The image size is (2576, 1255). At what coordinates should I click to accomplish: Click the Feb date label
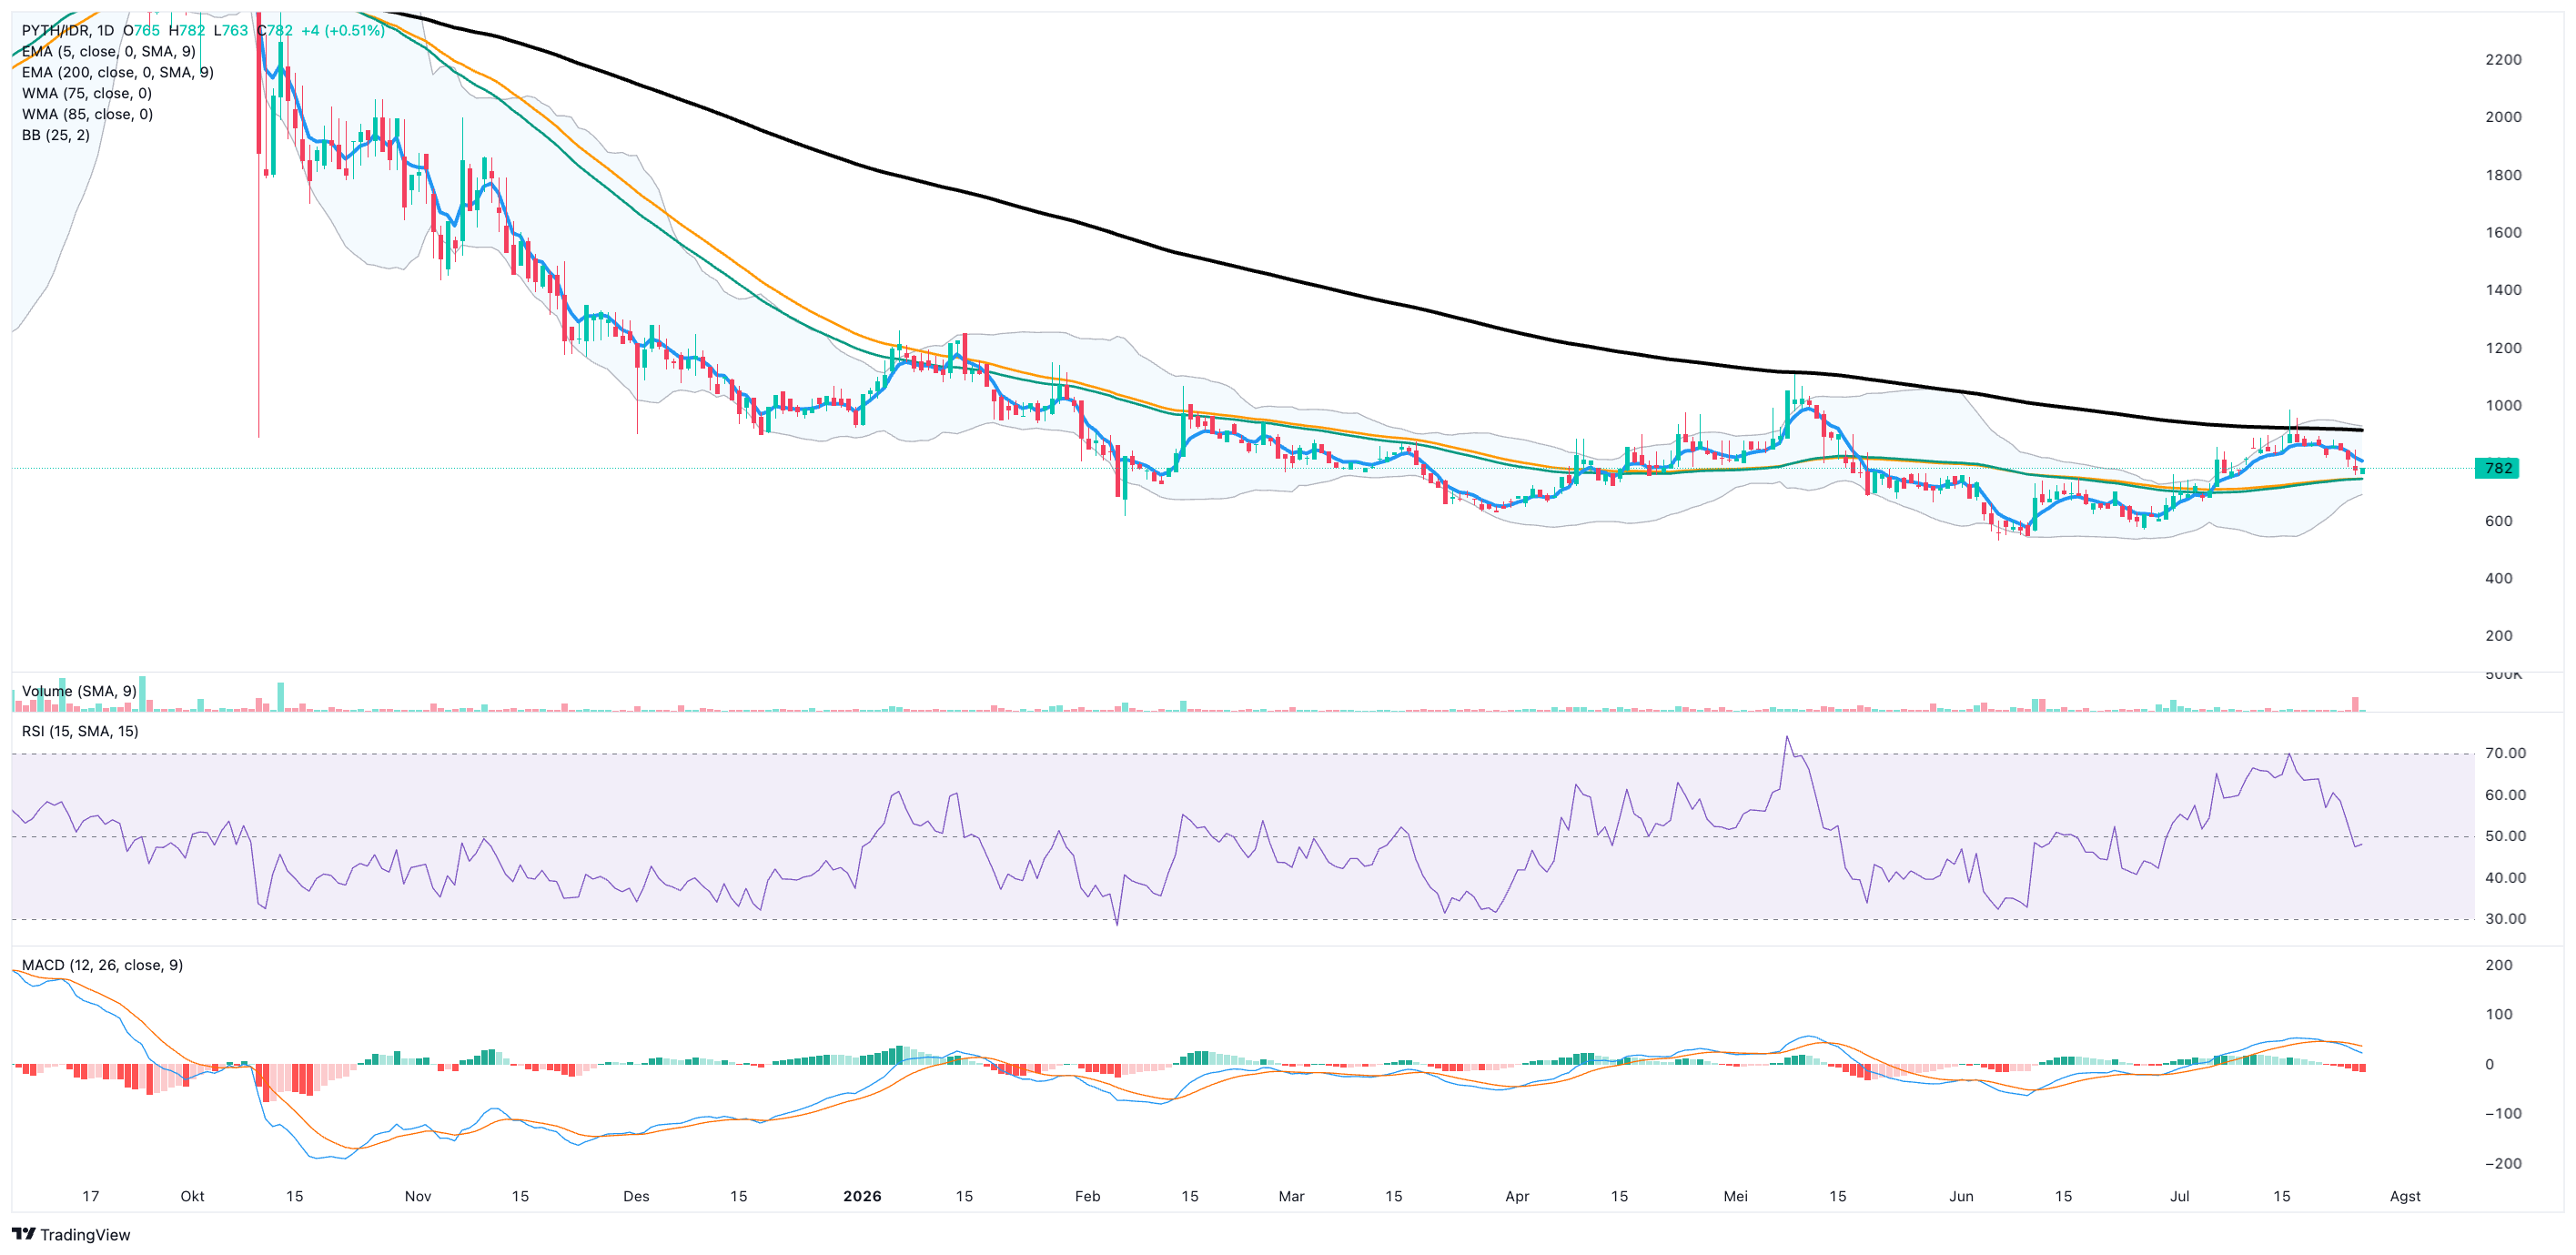coord(1087,1197)
